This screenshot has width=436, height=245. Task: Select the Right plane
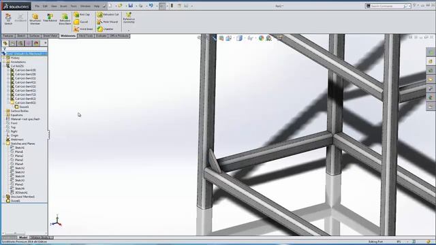(x=12, y=131)
